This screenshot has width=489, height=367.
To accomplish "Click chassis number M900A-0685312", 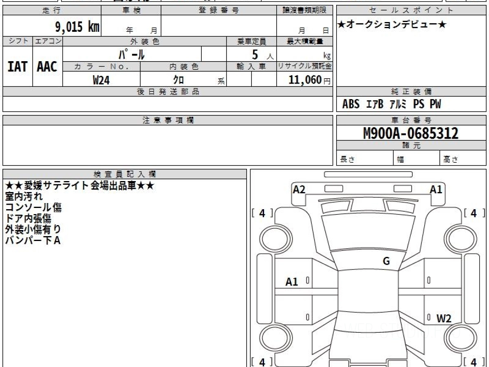I will pos(411,133).
